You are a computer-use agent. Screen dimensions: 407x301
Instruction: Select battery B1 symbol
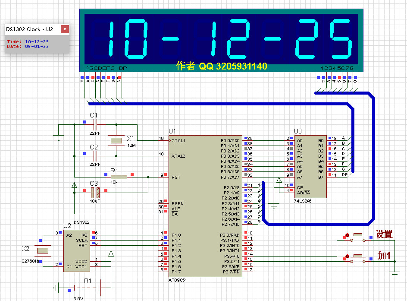tap(88, 288)
